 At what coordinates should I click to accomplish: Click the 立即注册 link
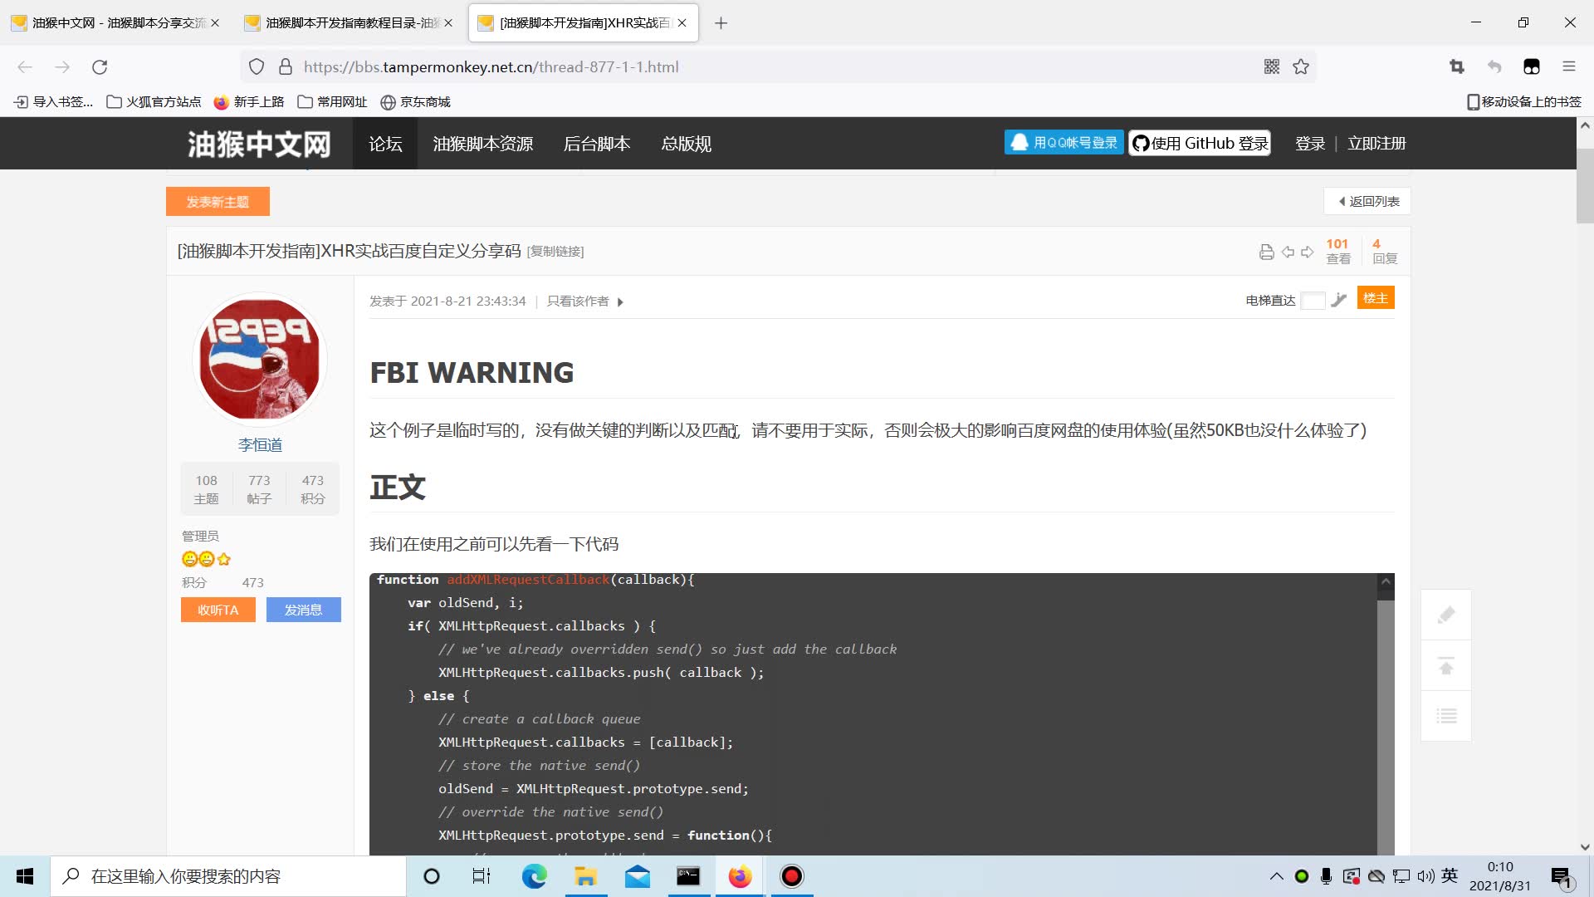(x=1376, y=144)
